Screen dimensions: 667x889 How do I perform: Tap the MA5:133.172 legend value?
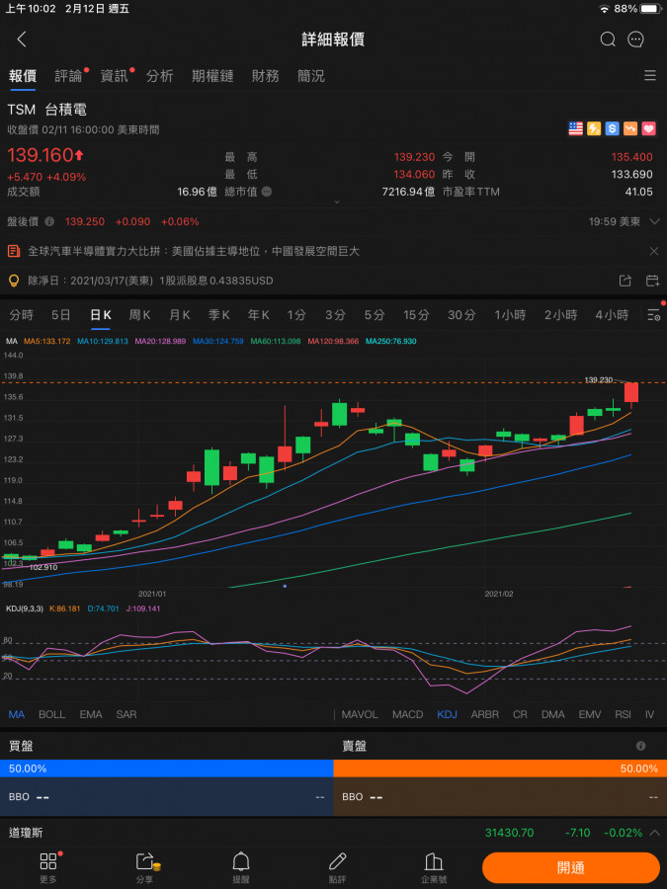tap(47, 342)
